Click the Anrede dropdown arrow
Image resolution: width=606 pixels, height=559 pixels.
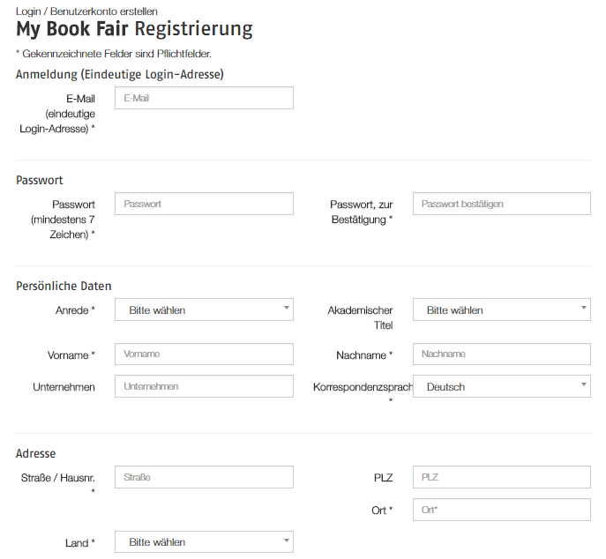pyautogui.click(x=287, y=308)
